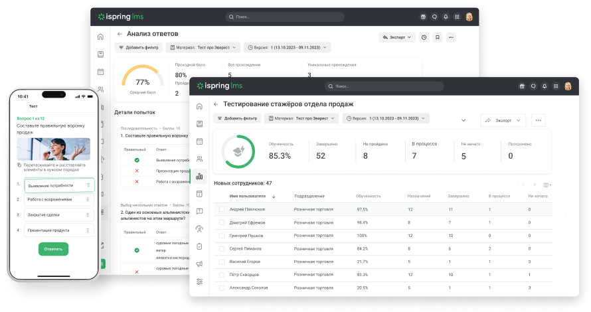Open Григорий Пушков user row
The image size is (591, 312).
point(383,236)
